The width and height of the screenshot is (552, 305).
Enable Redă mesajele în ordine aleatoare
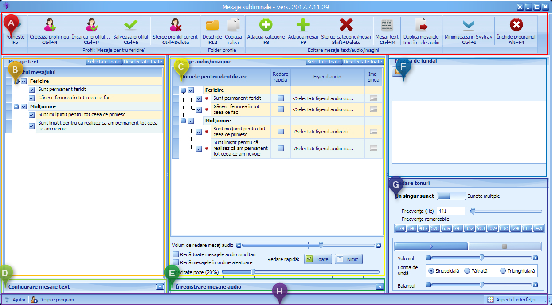click(176, 262)
